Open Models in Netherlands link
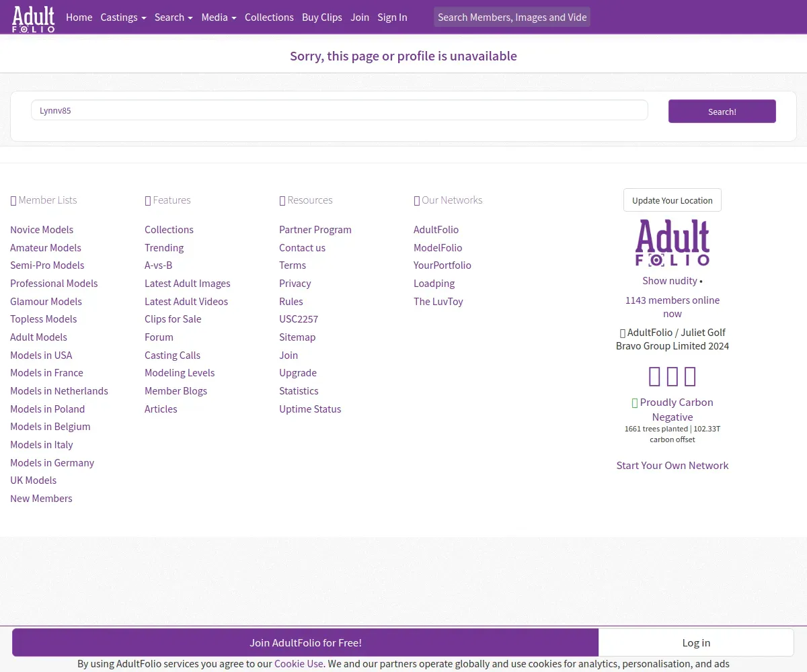The image size is (807, 672). pos(59,391)
